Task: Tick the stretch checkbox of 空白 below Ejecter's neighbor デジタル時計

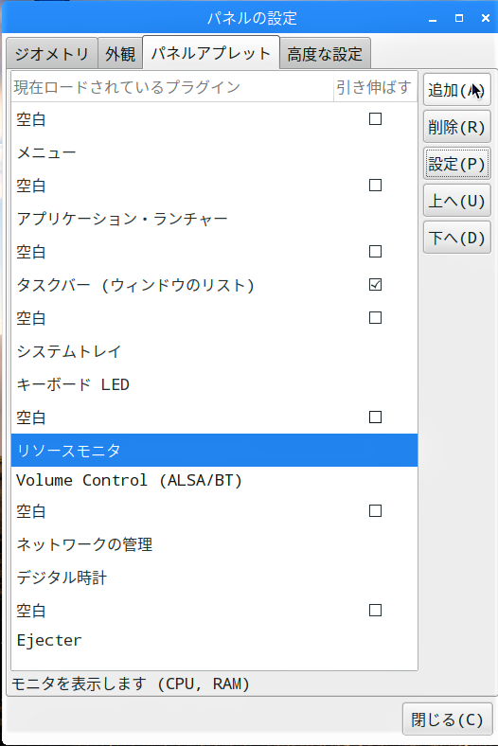Action: click(x=375, y=610)
